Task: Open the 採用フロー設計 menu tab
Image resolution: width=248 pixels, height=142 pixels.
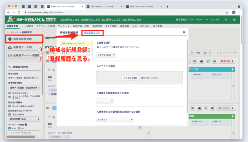Action: (x=81, y=26)
